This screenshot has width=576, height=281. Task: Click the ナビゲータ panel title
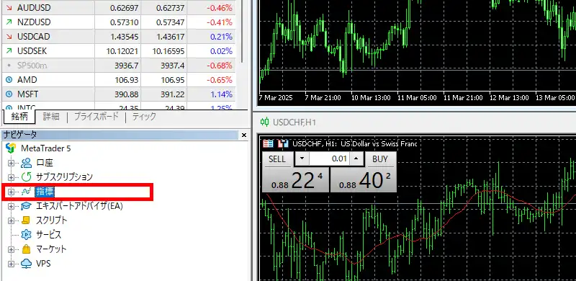tap(20, 135)
